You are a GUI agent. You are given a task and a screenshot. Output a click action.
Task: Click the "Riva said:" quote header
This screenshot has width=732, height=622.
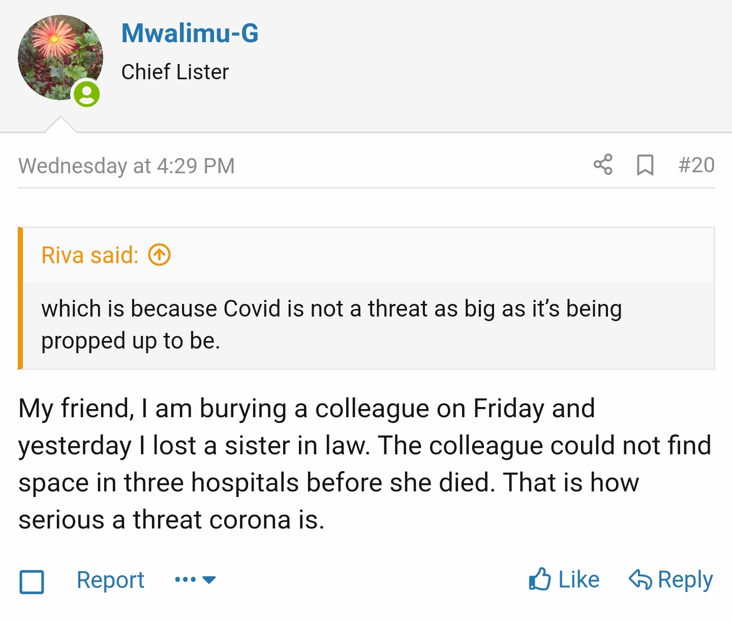[x=90, y=255]
